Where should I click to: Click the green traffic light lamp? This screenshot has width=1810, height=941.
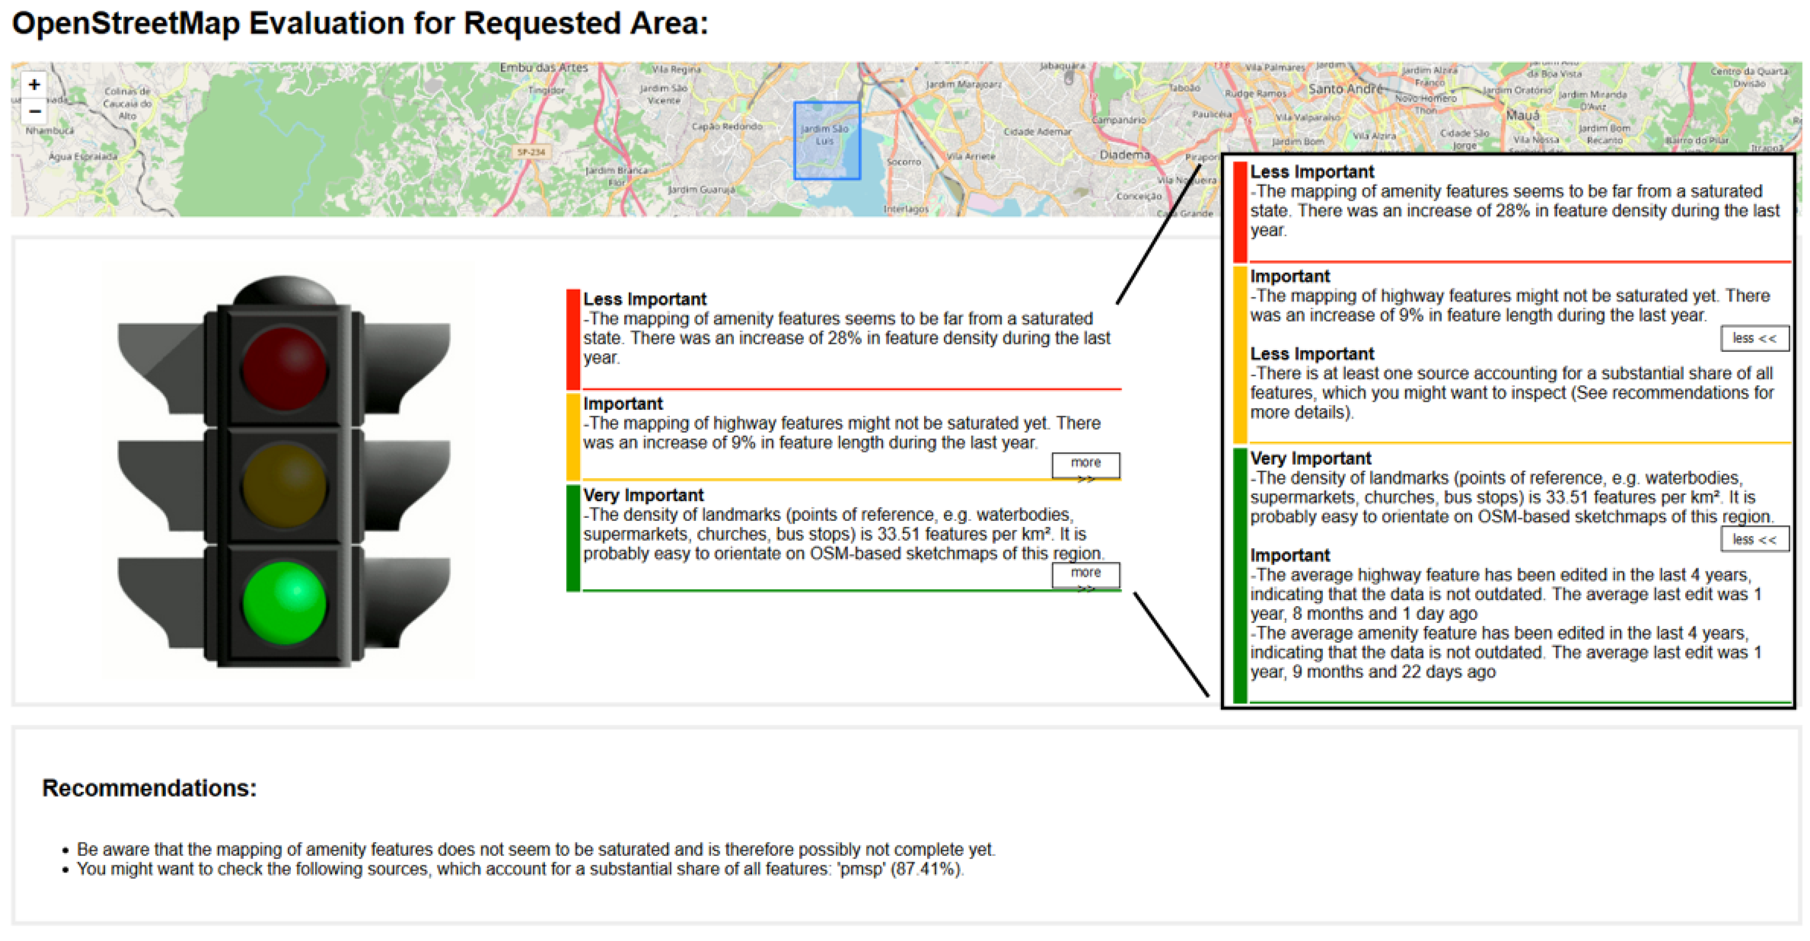[x=284, y=602]
